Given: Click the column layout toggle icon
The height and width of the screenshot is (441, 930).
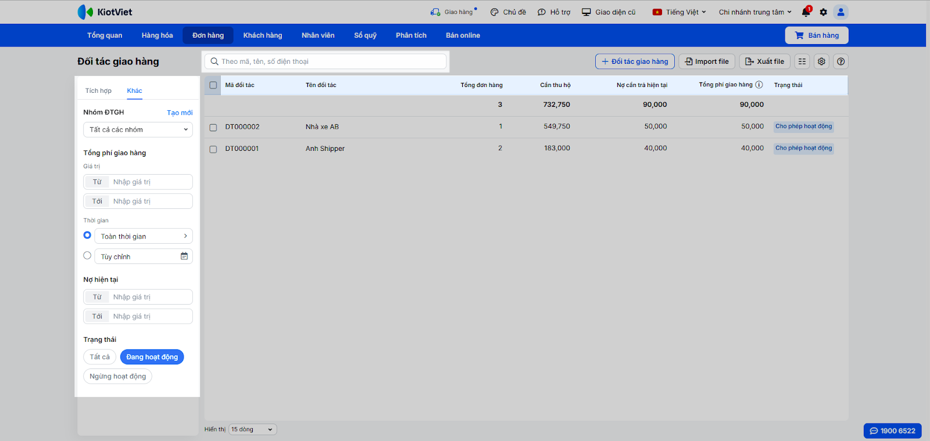Looking at the screenshot, I should pos(802,62).
